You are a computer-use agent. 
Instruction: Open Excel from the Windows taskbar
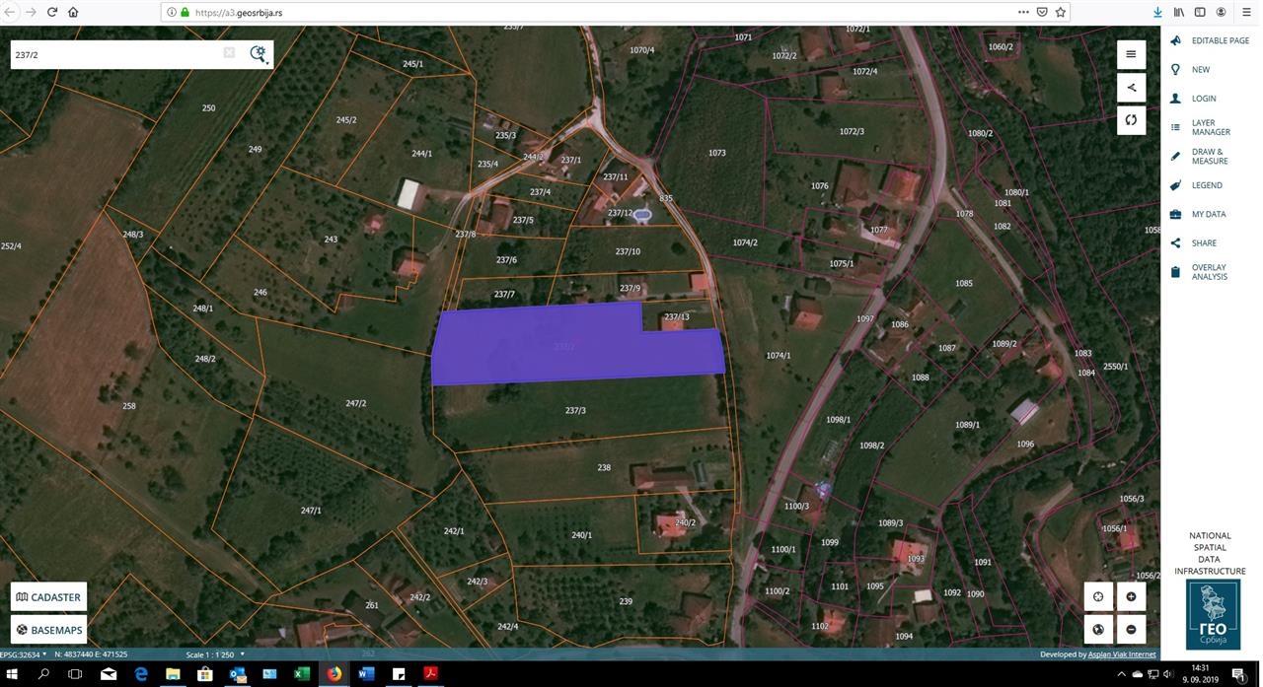(302, 674)
